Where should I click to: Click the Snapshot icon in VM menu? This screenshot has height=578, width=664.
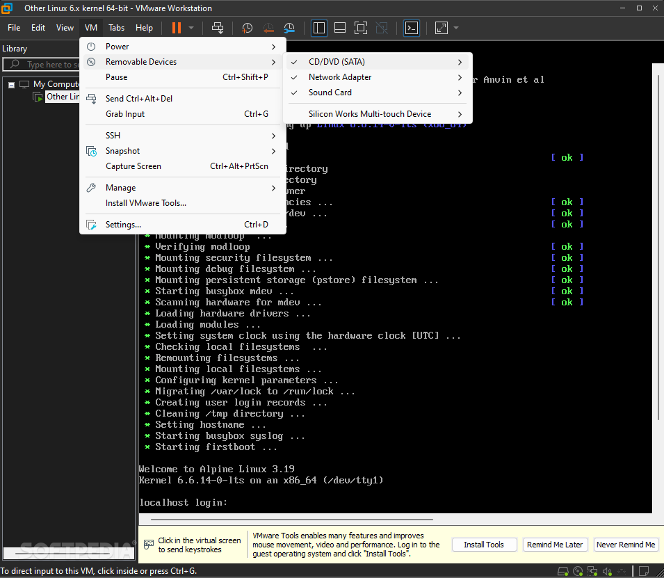point(92,151)
